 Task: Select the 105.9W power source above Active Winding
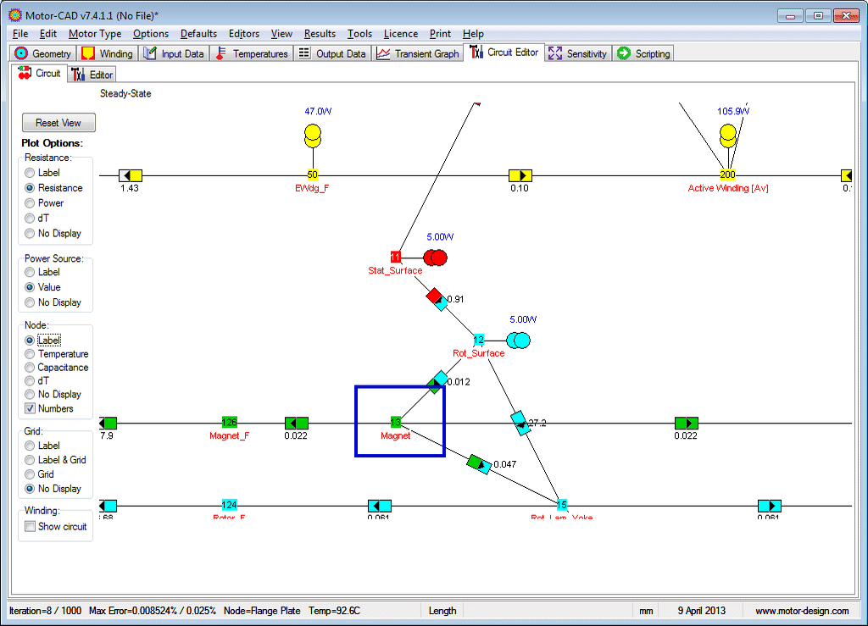click(x=728, y=136)
